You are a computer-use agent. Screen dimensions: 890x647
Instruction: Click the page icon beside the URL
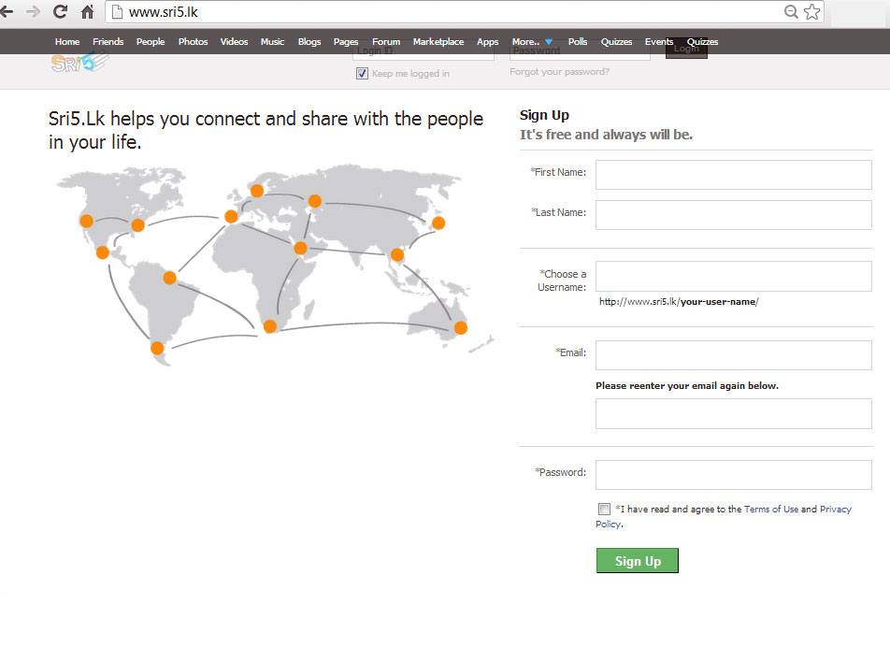pyautogui.click(x=117, y=12)
